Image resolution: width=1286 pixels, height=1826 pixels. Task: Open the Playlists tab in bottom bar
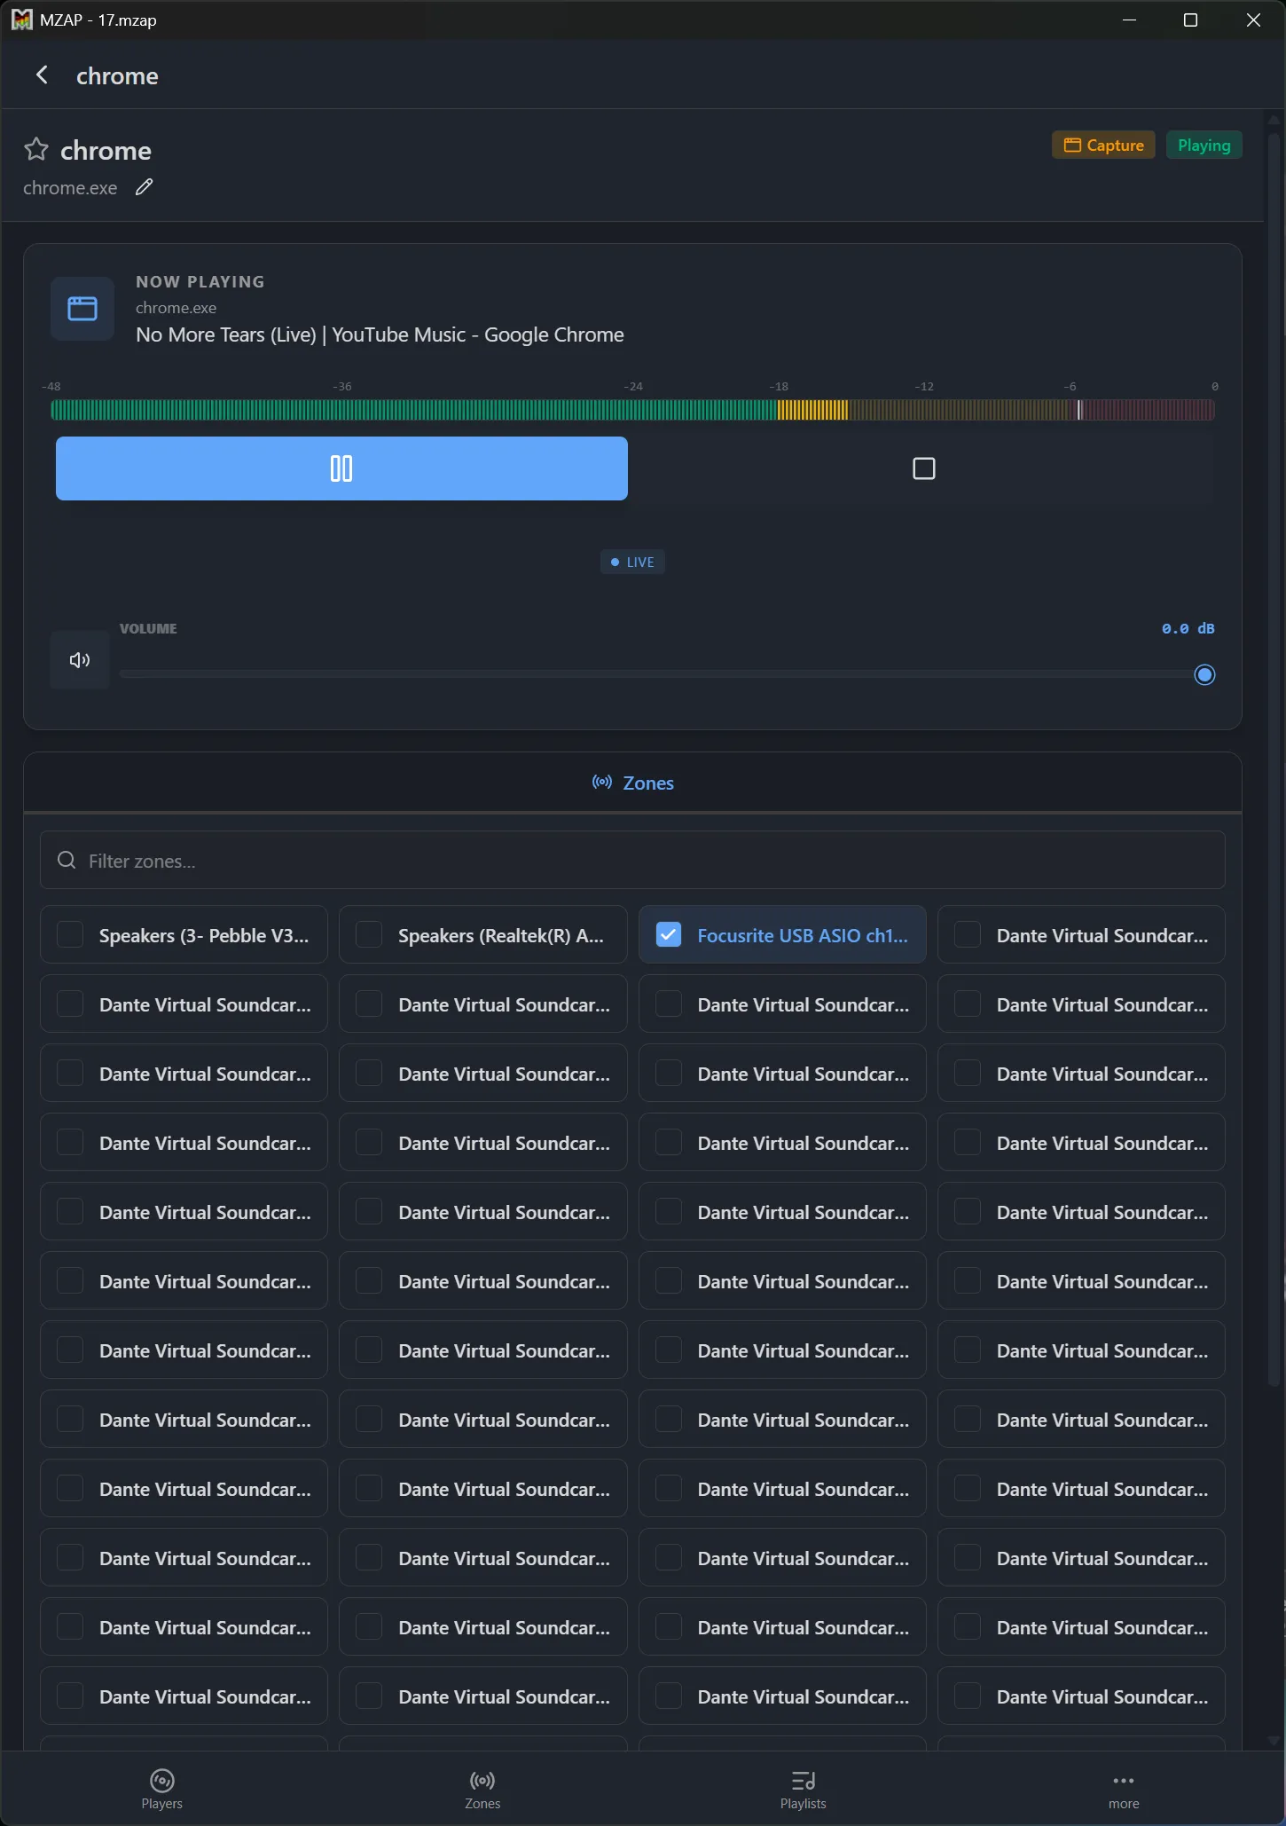[803, 1789]
